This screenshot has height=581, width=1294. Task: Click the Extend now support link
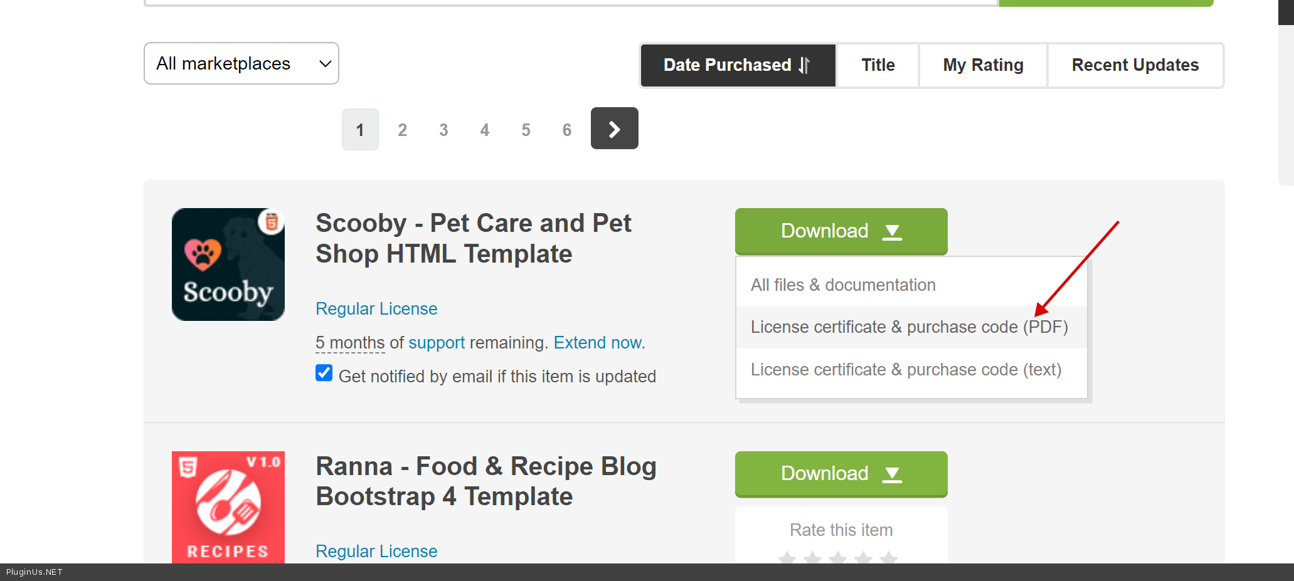[599, 343]
